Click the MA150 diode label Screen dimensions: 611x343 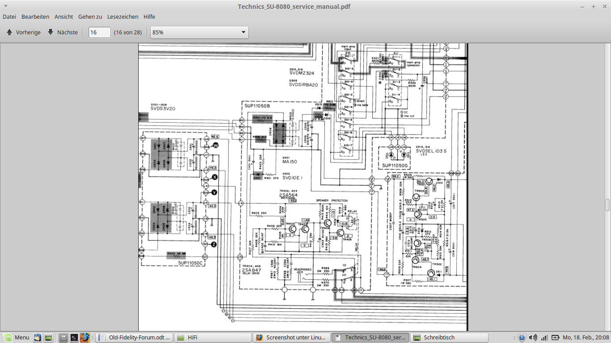pos(289,162)
